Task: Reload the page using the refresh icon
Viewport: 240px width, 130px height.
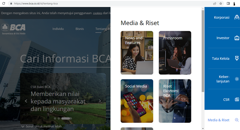Action: pos(3,3)
